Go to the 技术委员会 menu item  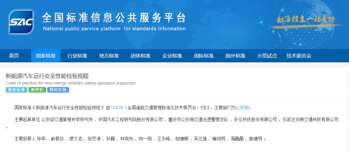(299, 56)
